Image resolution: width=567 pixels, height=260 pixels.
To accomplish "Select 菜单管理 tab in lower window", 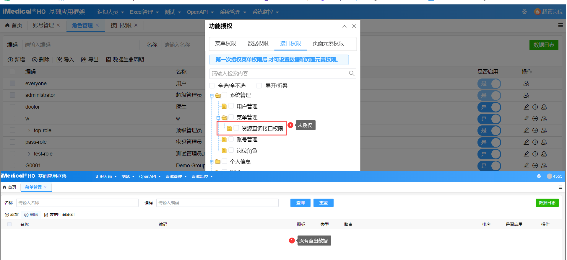I will tap(33, 187).
